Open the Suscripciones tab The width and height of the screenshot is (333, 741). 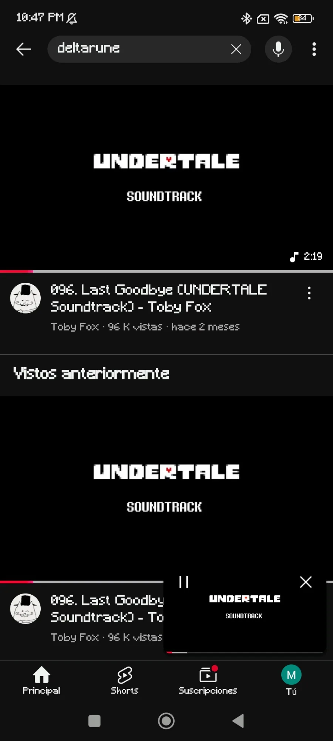tap(208, 681)
